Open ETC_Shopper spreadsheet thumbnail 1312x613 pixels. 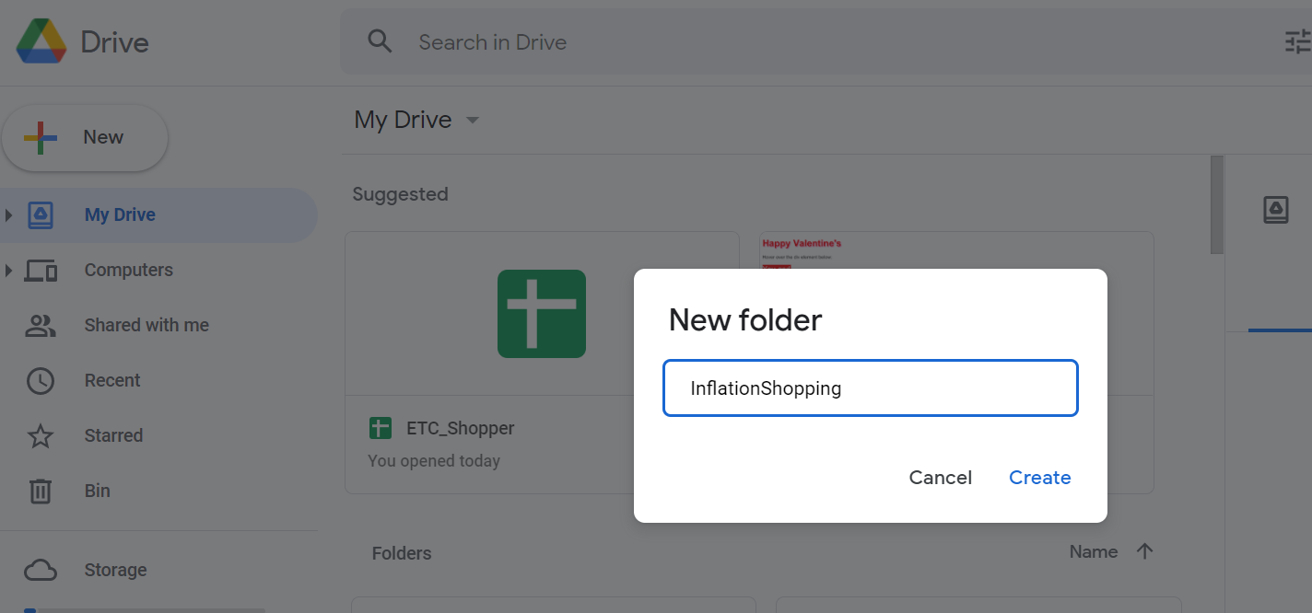point(542,314)
